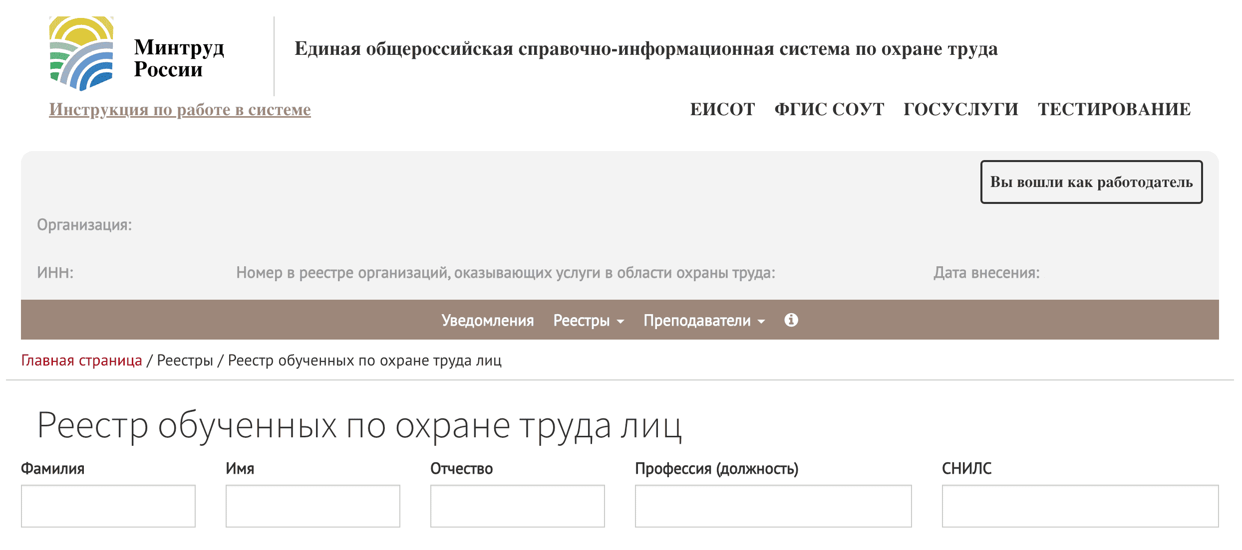Click the Дата внесения: label
Screen dimensions: 1242x550
987,272
